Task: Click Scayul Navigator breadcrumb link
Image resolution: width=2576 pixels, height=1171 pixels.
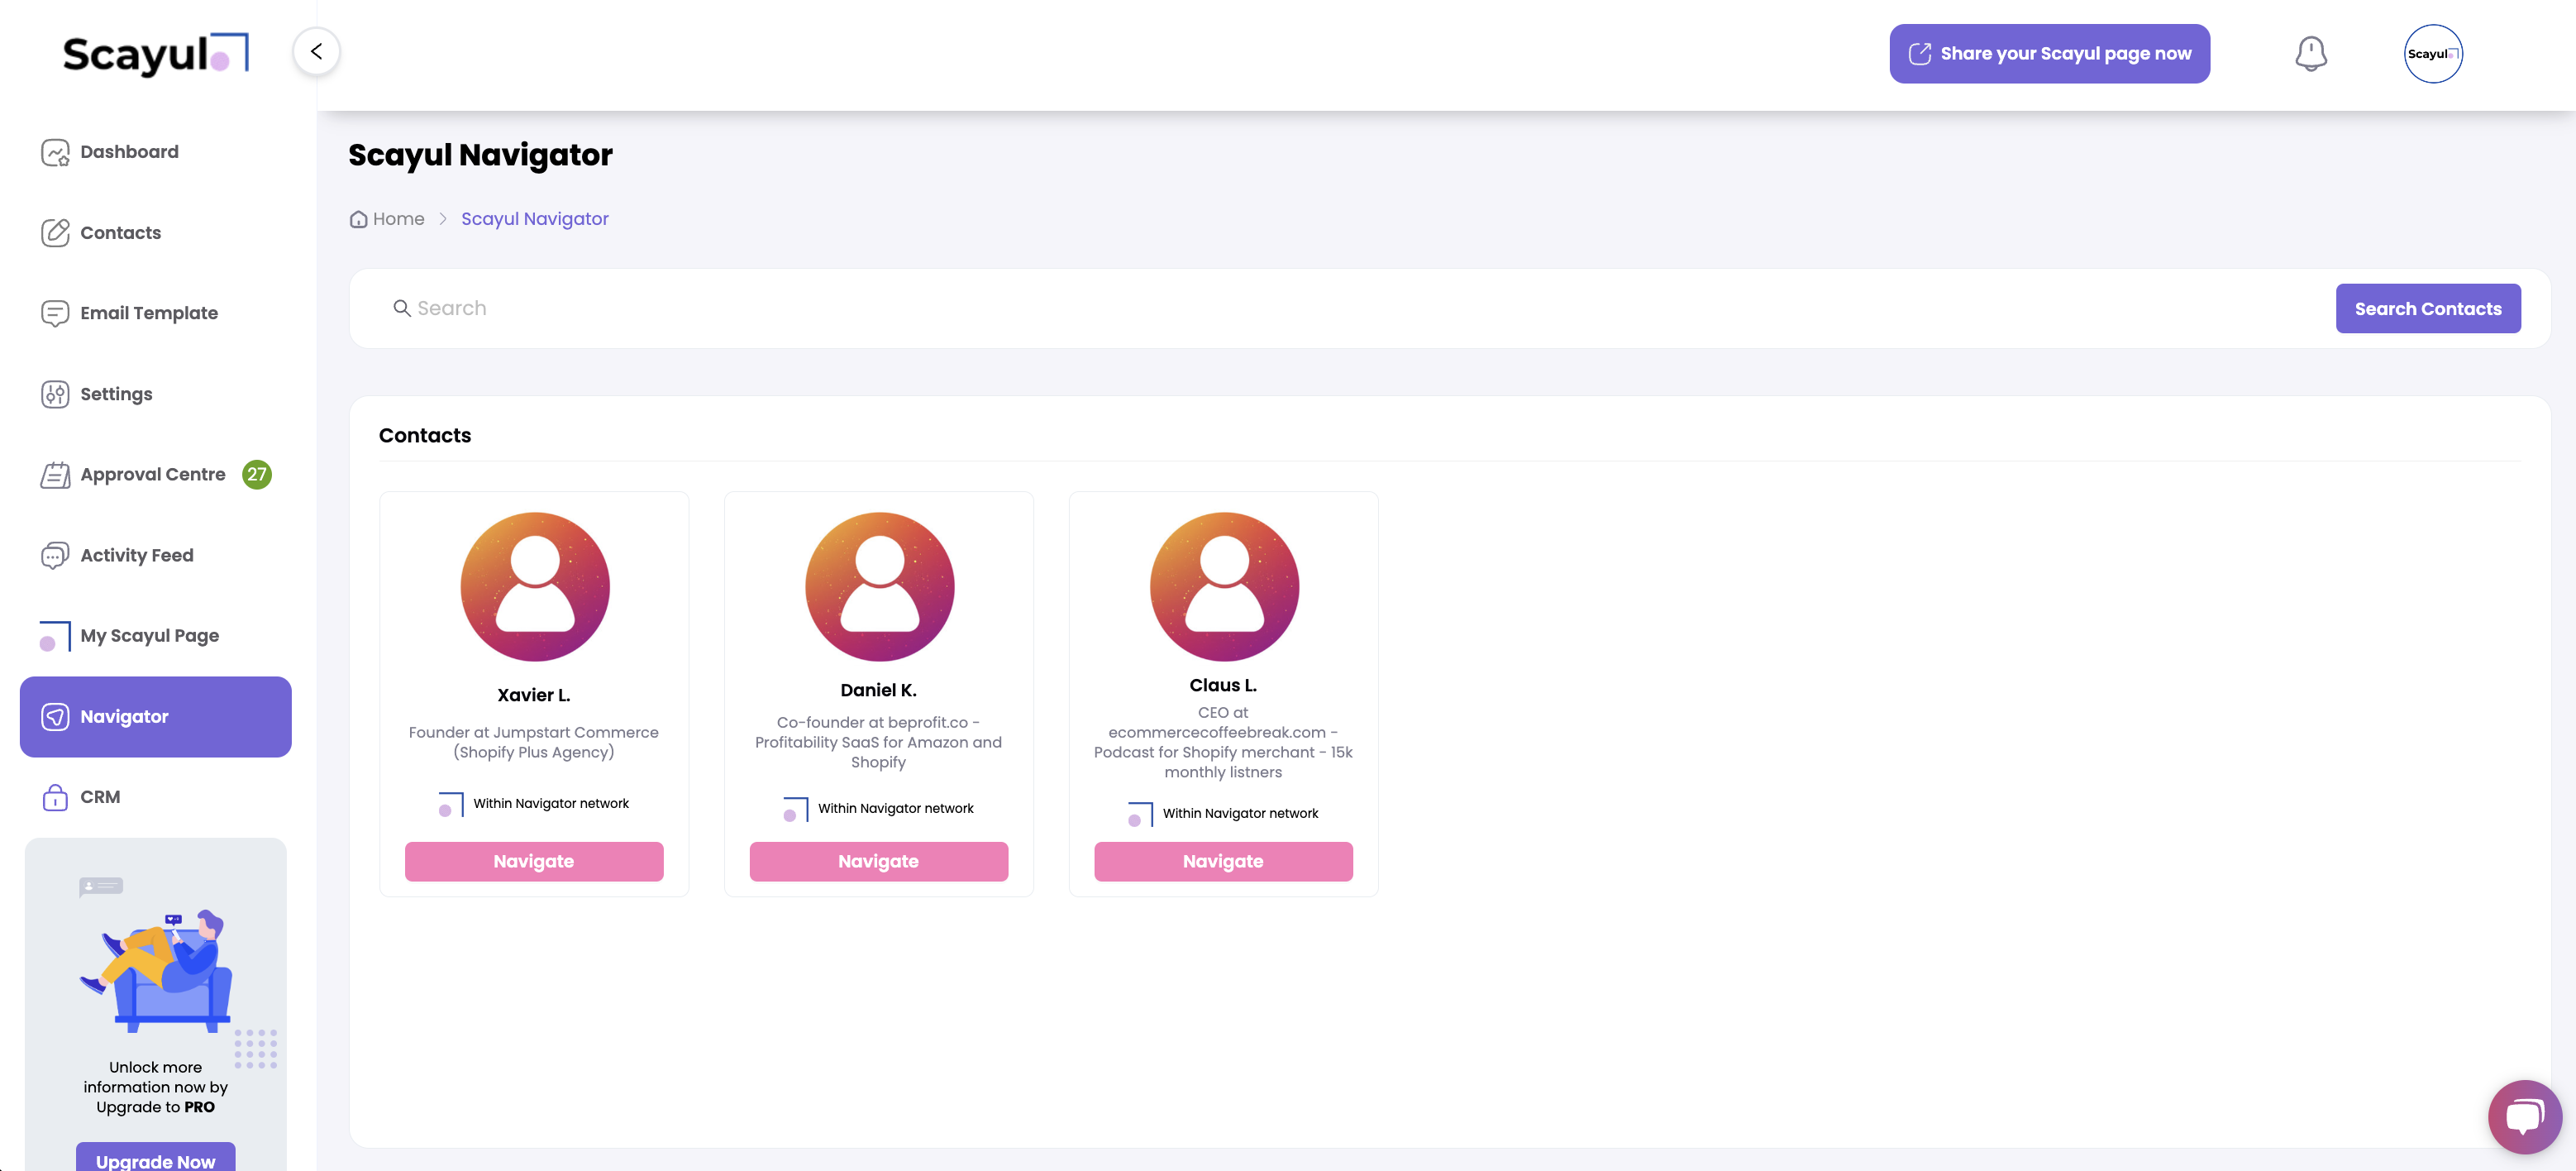Action: point(535,219)
